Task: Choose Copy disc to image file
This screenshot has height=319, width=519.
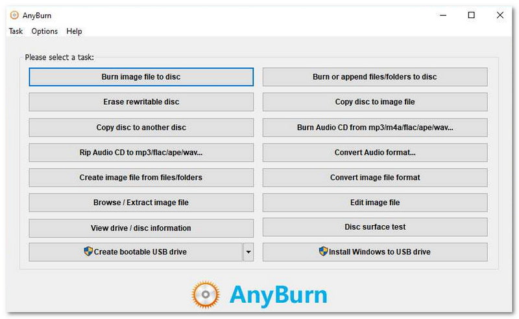Action: (x=375, y=102)
